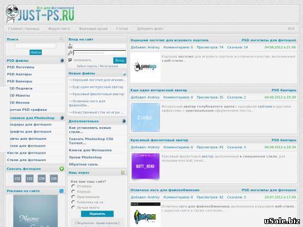Screen dimensions: 303x227
Task: Open purple BUTT_HEAD avatar thumbnail
Action: click(145, 166)
